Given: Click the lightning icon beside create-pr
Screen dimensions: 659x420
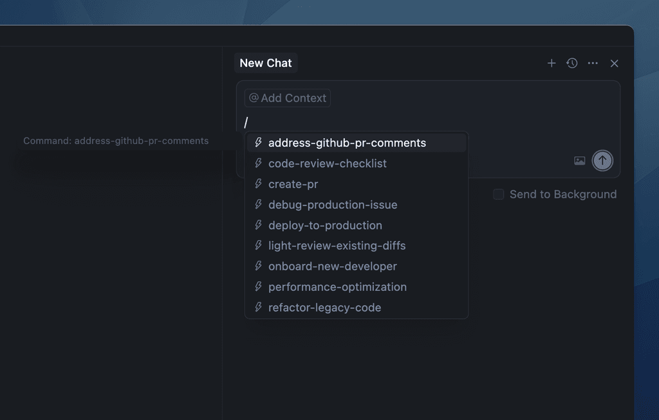Looking at the screenshot, I should 258,184.
